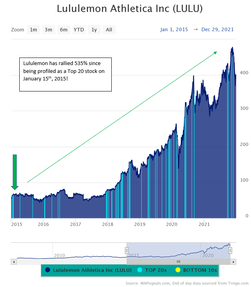Grab the right navigator range handle
This screenshot has width=251, height=287.
click(230, 250)
